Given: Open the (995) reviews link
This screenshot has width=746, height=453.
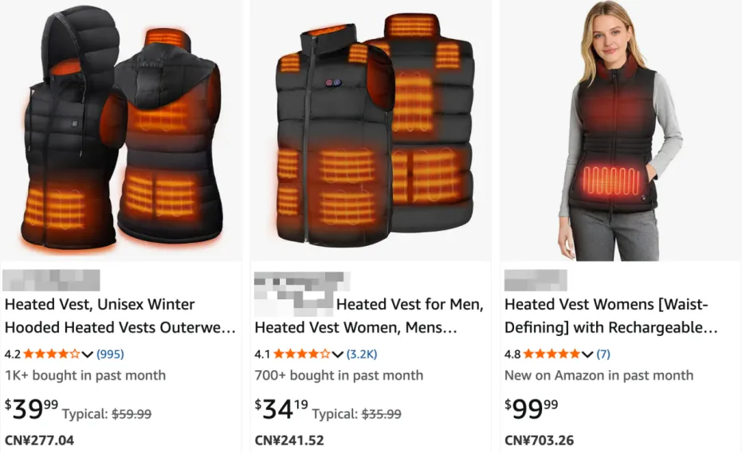Looking at the screenshot, I should (x=110, y=354).
